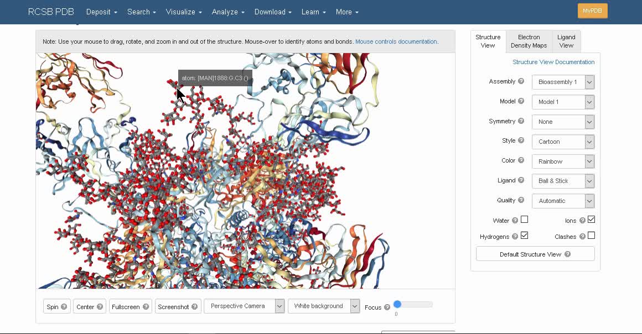Click help icon next to Focus label

pos(387,307)
